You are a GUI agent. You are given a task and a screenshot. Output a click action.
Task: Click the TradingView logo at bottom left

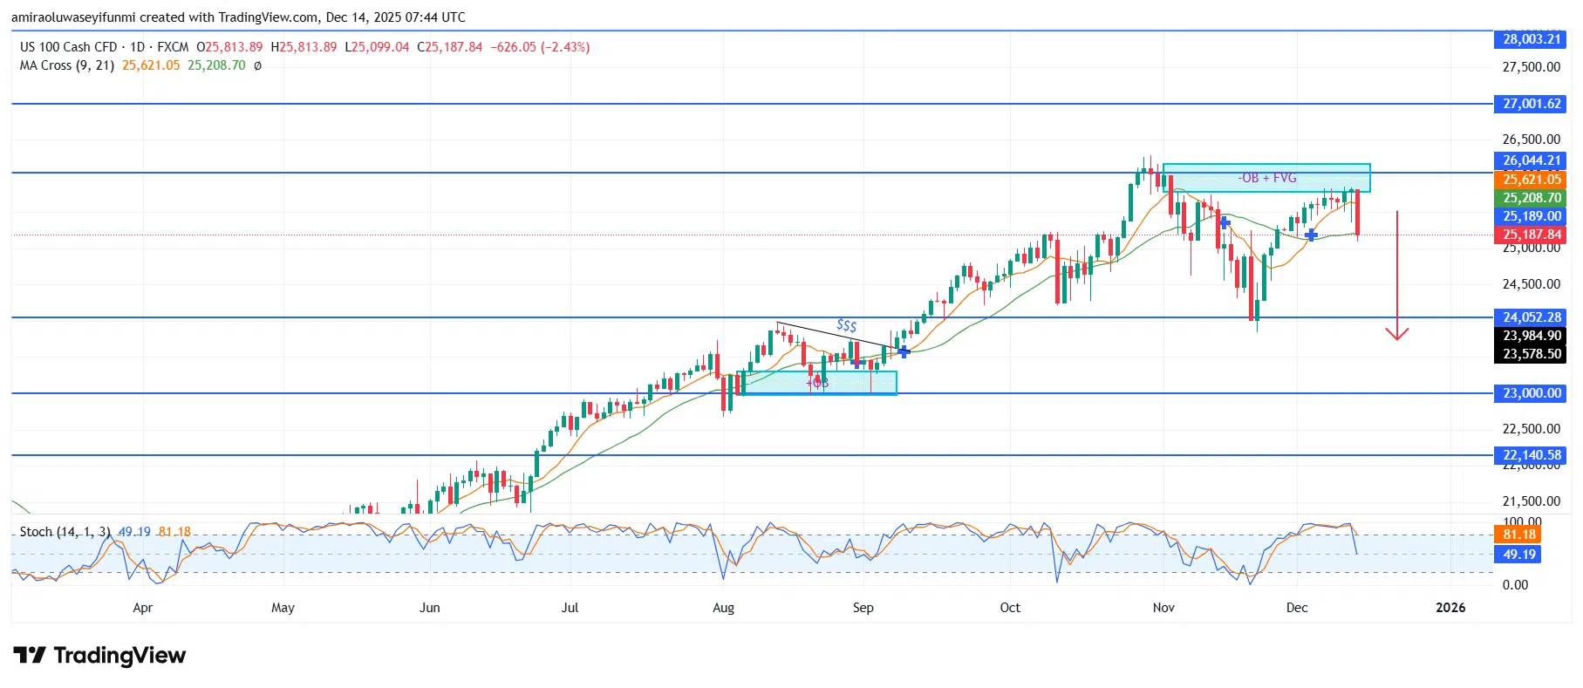point(99,656)
